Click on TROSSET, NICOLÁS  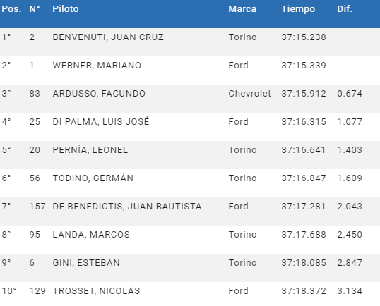point(96,290)
